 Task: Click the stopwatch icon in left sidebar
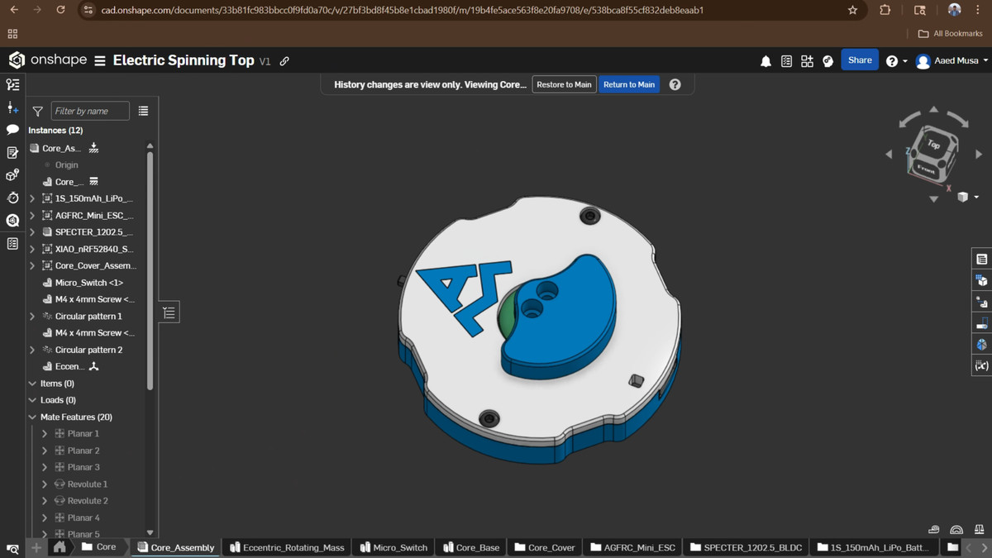12,198
